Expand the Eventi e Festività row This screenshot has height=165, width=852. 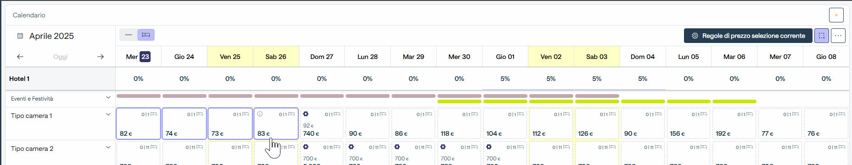point(108,98)
